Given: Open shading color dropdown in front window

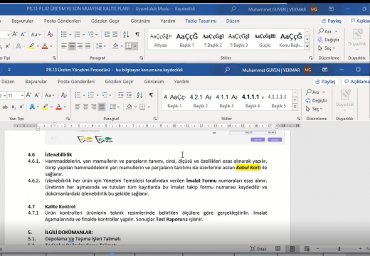Looking at the screenshot, I should point(135,107).
